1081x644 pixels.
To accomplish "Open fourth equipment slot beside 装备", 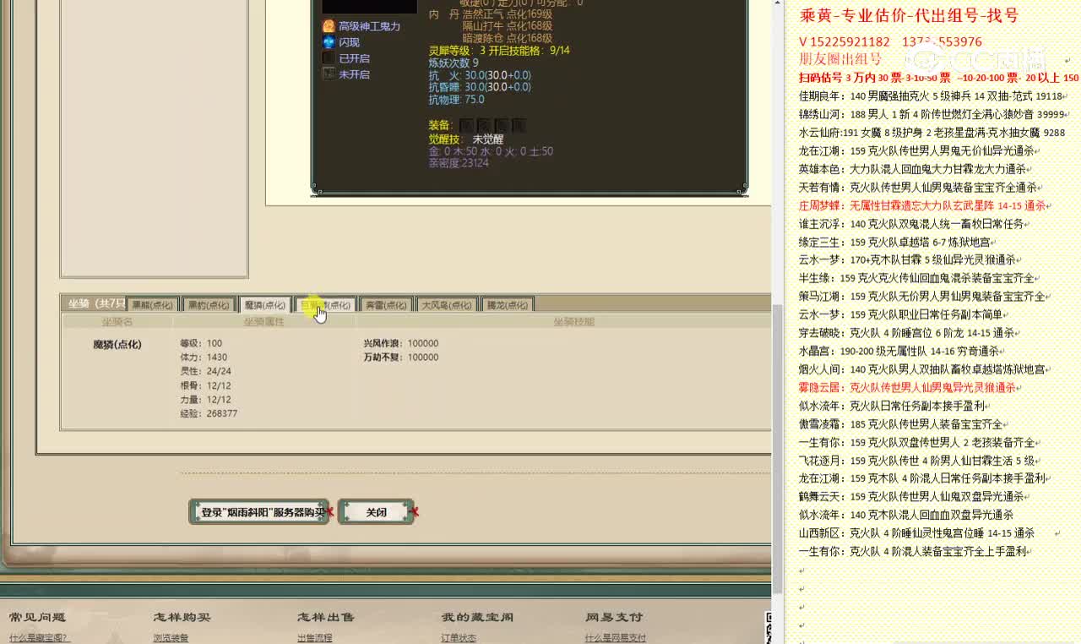I will tap(518, 125).
